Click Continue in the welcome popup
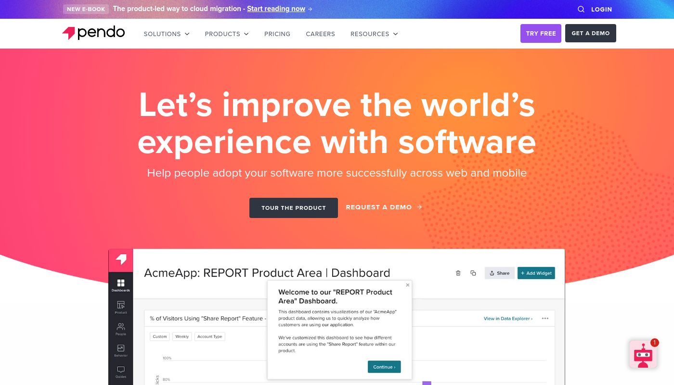 coord(384,367)
